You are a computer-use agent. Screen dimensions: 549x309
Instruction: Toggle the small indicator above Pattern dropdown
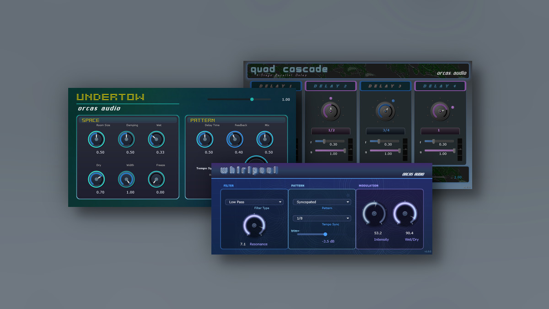348,195
